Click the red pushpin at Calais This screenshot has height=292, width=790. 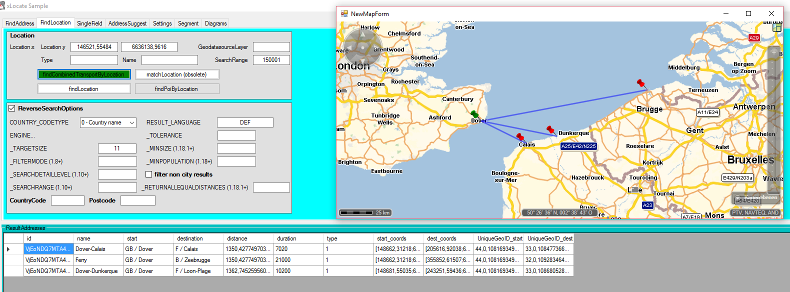point(520,136)
